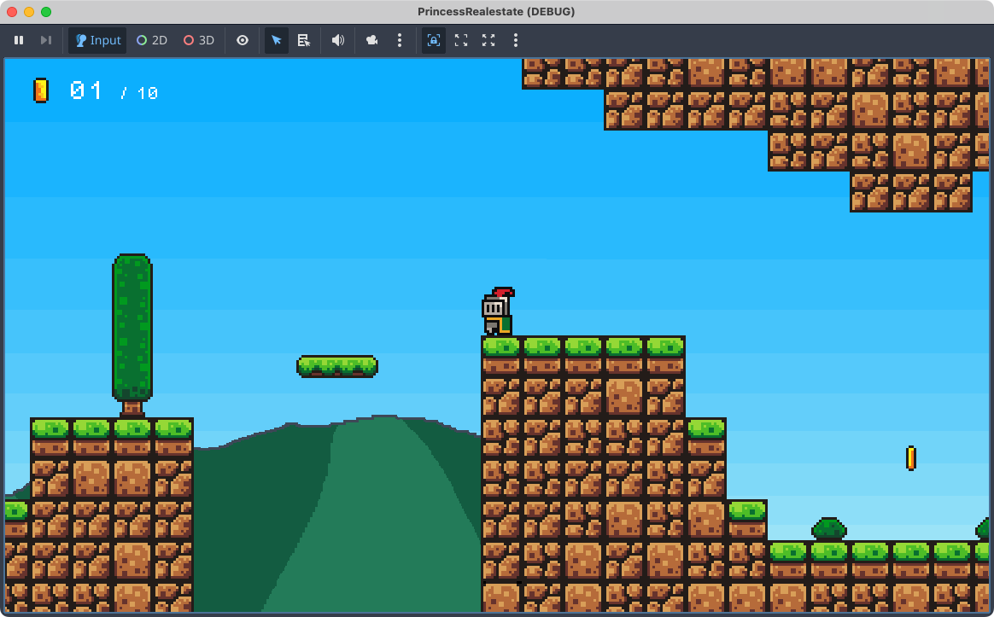Image resolution: width=994 pixels, height=617 pixels.
Task: Switch to 3D node selection mode
Action: [x=199, y=40]
